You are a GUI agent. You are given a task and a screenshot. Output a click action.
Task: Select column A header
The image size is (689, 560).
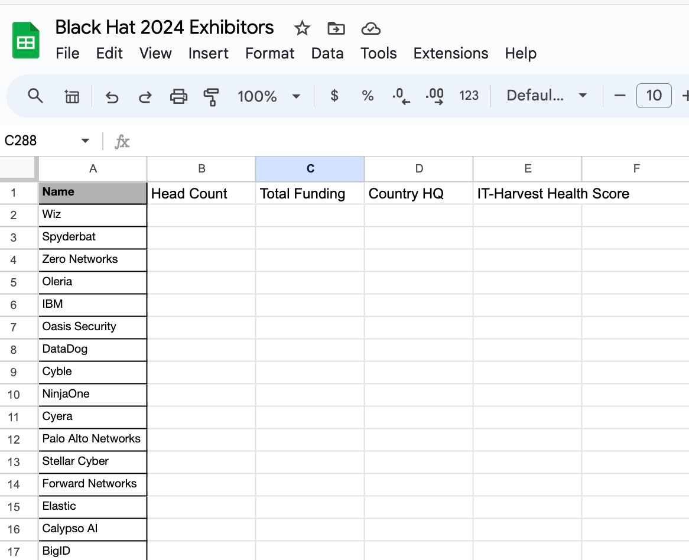pos(93,169)
